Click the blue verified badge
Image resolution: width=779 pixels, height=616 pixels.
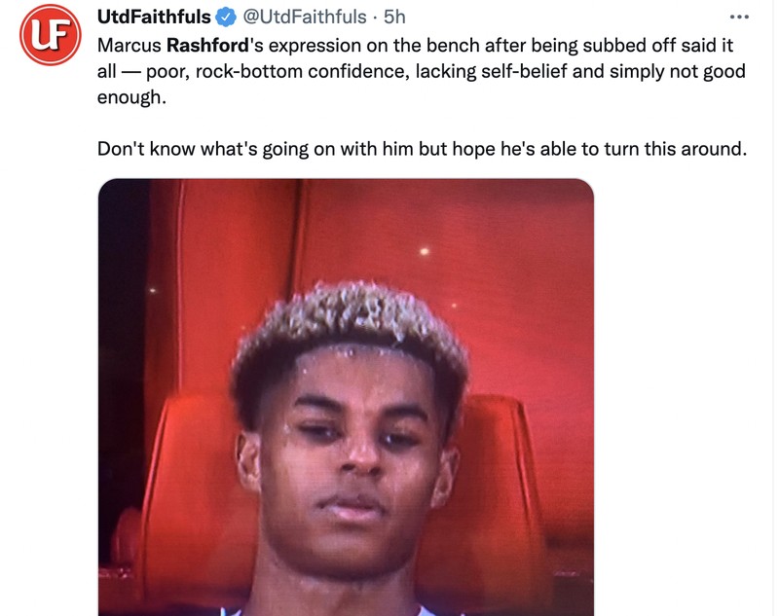(225, 18)
